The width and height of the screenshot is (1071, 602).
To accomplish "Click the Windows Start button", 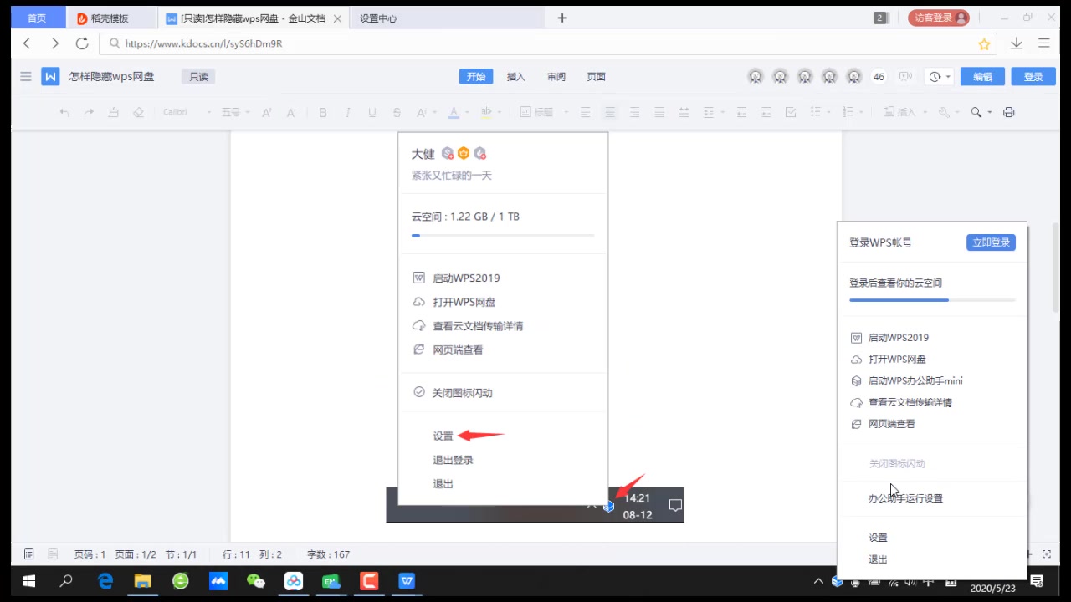I will pyautogui.click(x=28, y=581).
